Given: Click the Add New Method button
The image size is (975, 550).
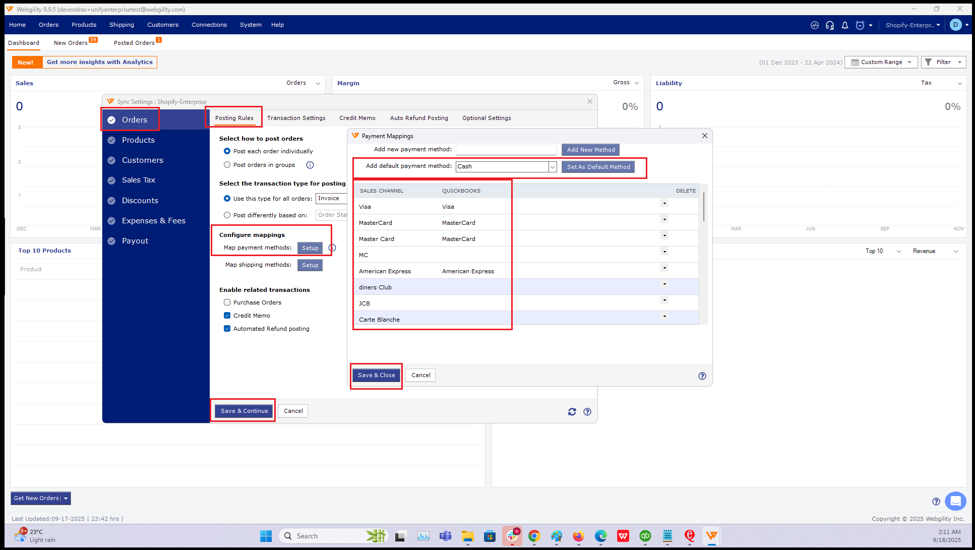Looking at the screenshot, I should pos(591,150).
